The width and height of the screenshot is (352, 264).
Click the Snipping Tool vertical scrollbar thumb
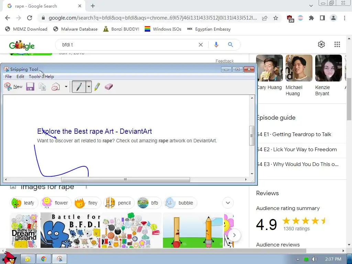[252, 136]
